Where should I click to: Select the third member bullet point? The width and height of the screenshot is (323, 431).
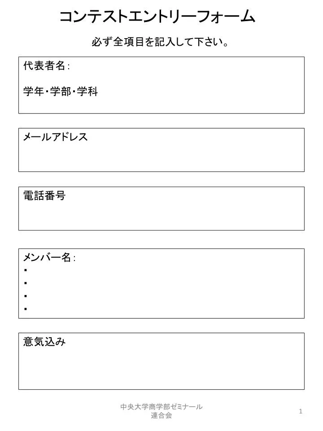tap(26, 296)
